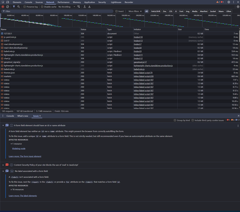The image size is (240, 212).
Task: Collapse the form field id issue
Action: coord(3,125)
